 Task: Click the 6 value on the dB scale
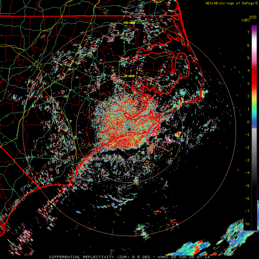(248, 45)
